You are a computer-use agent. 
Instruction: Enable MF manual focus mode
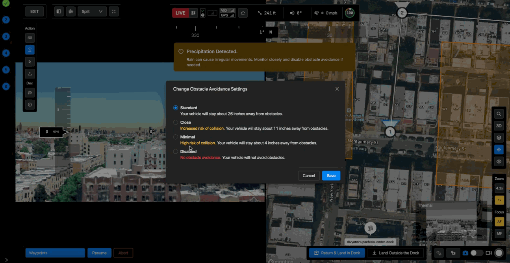click(x=499, y=234)
